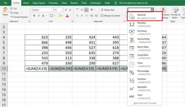Choose General number format
This screenshot has height=107, width=185.
[x=145, y=16]
